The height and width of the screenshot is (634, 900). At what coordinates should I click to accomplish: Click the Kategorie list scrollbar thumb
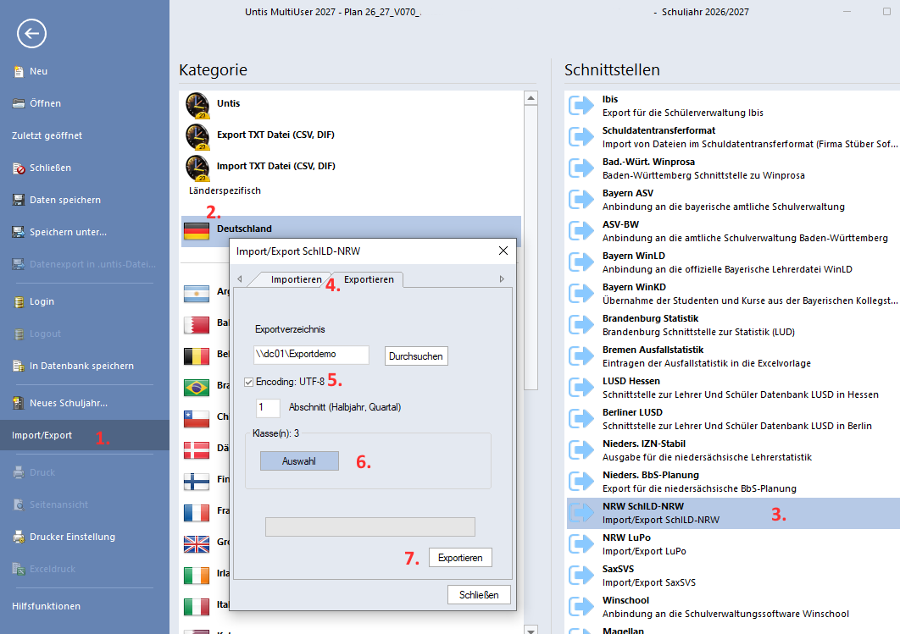click(x=531, y=247)
